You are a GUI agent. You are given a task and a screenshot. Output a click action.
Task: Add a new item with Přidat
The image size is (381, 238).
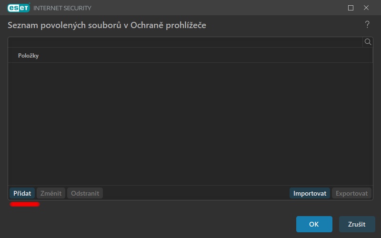point(22,193)
